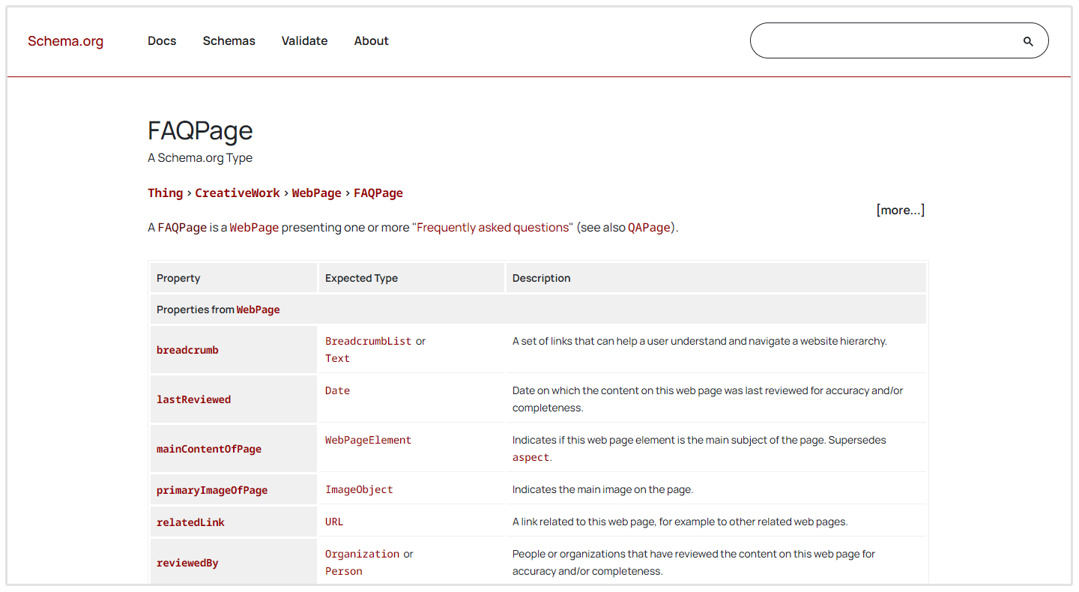
Task: Open the Docs menu item
Action: [x=162, y=40]
